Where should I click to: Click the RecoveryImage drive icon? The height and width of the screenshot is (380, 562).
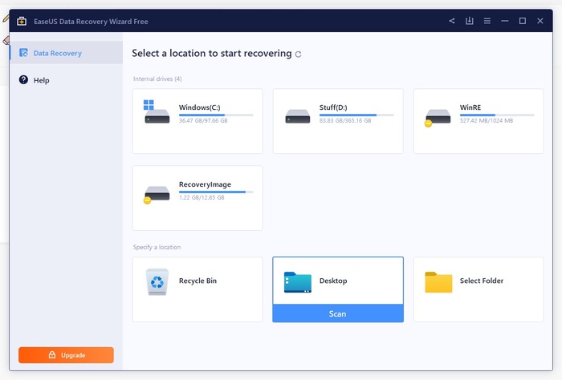[157, 194]
